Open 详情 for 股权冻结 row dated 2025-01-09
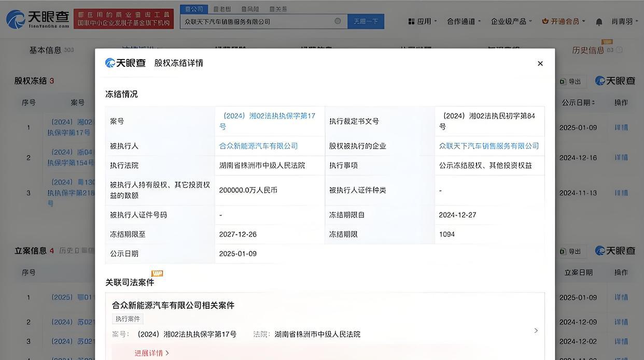 click(621, 127)
